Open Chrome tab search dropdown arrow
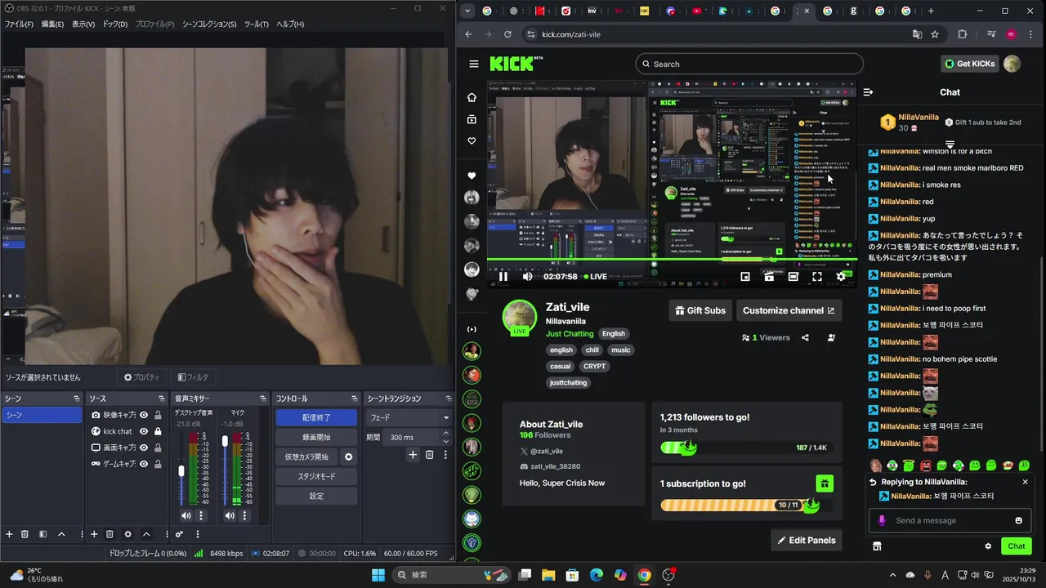Viewport: 1046px width, 588px height. 467,11
